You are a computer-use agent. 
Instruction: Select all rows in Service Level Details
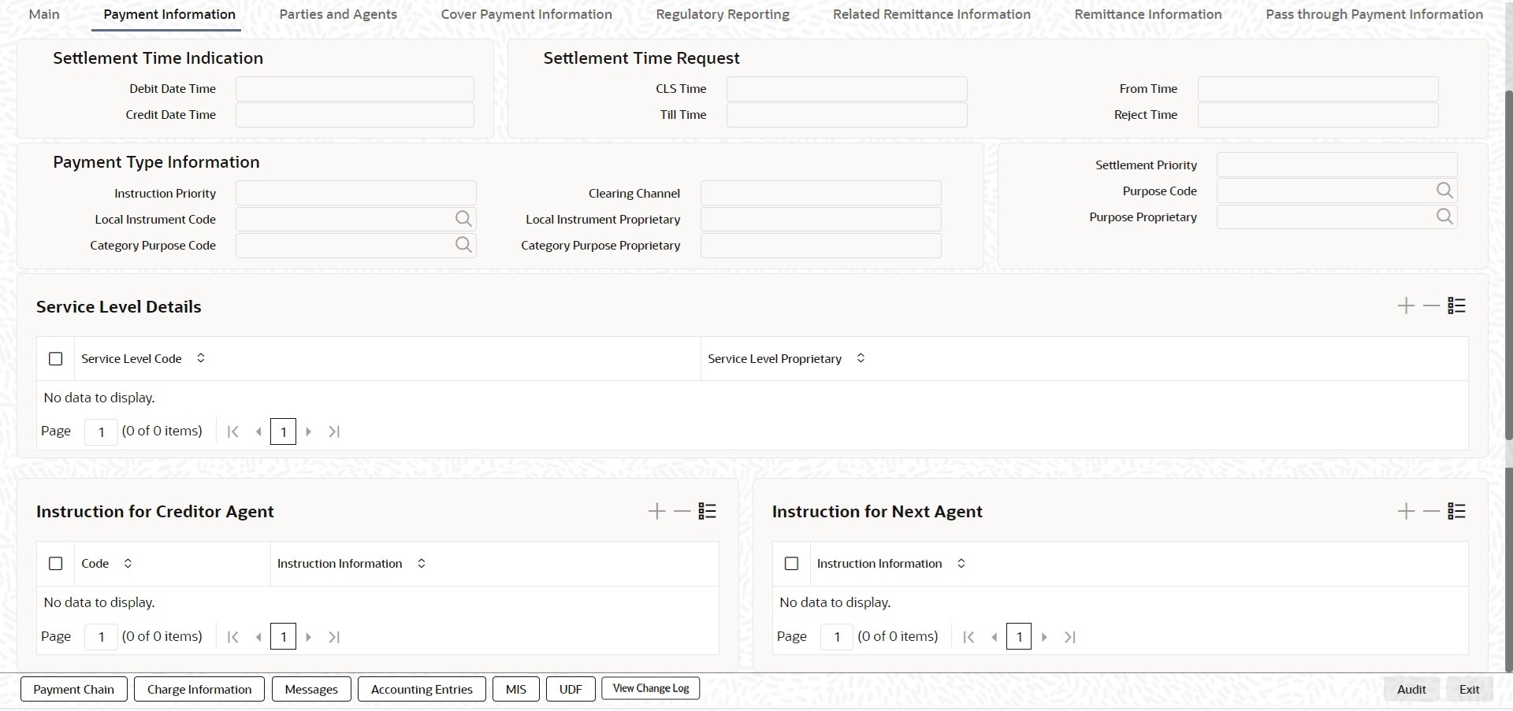56,359
